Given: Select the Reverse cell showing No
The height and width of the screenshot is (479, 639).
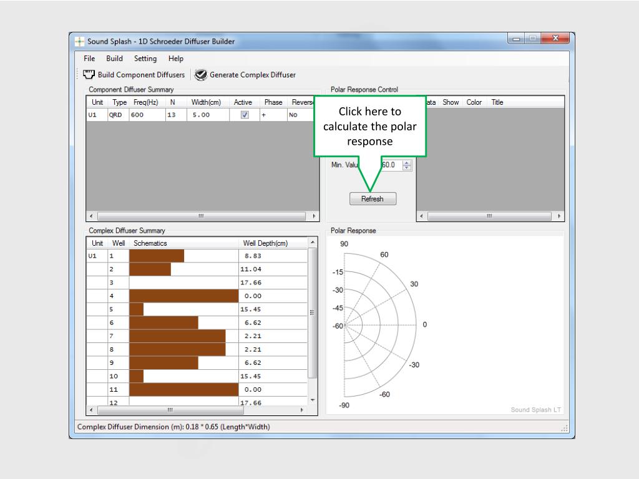Looking at the screenshot, I should (x=300, y=115).
